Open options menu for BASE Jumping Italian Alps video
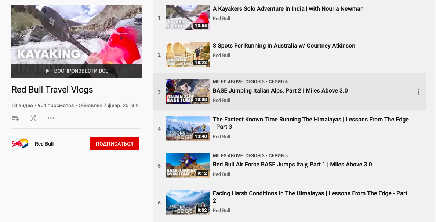 418,92
